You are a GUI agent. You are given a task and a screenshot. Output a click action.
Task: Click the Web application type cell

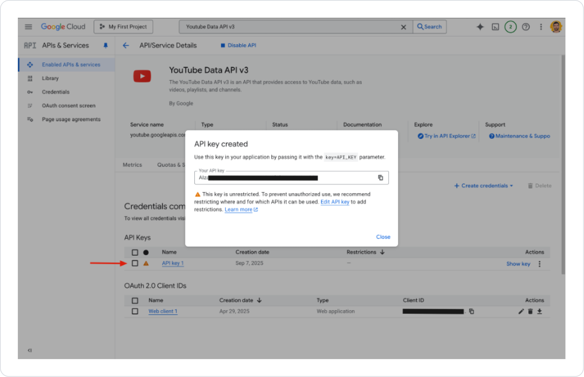pos(335,311)
